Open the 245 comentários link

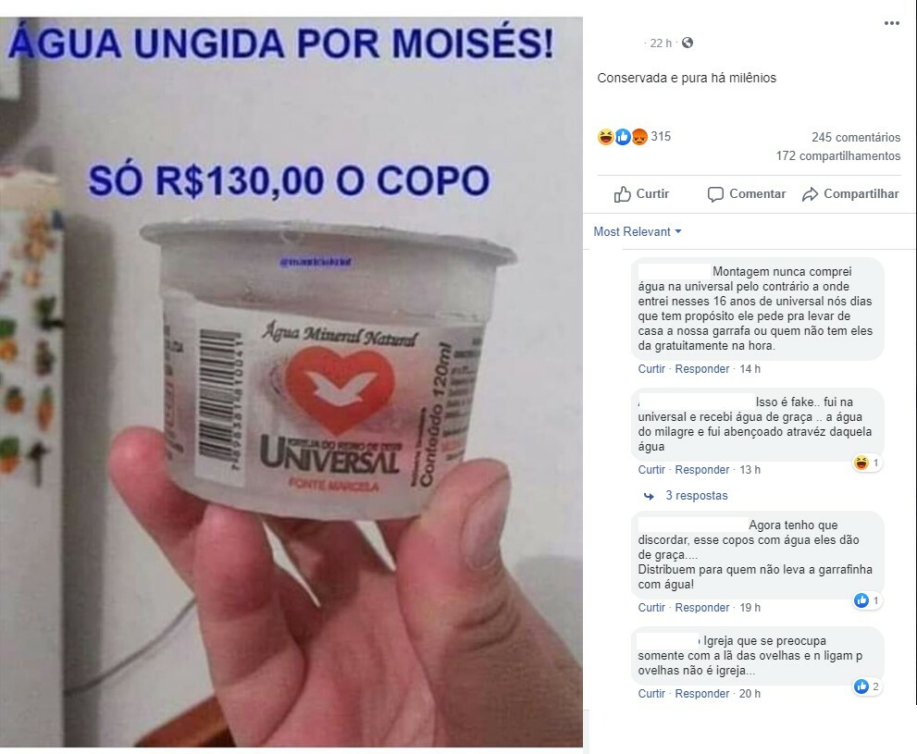click(x=856, y=137)
